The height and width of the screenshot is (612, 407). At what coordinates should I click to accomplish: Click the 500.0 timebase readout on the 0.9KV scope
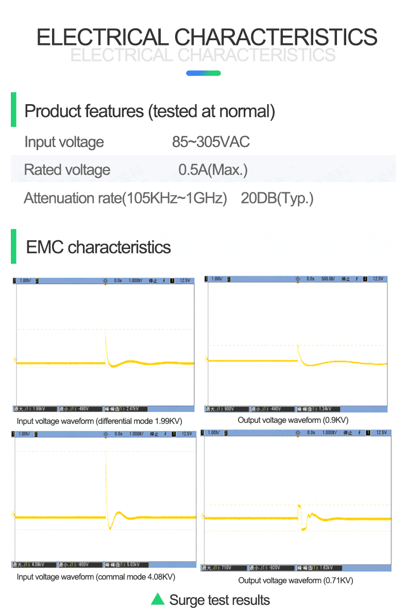[x=327, y=279]
